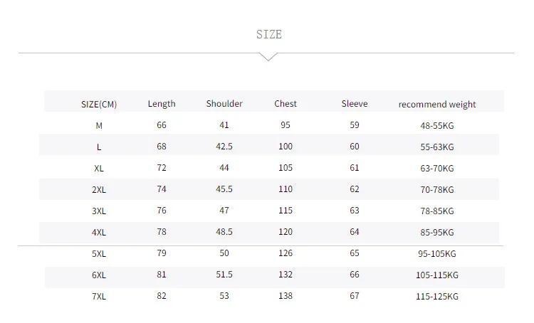Click the recommend weight column header
Viewport: 534px width, 323px height.
coord(437,104)
